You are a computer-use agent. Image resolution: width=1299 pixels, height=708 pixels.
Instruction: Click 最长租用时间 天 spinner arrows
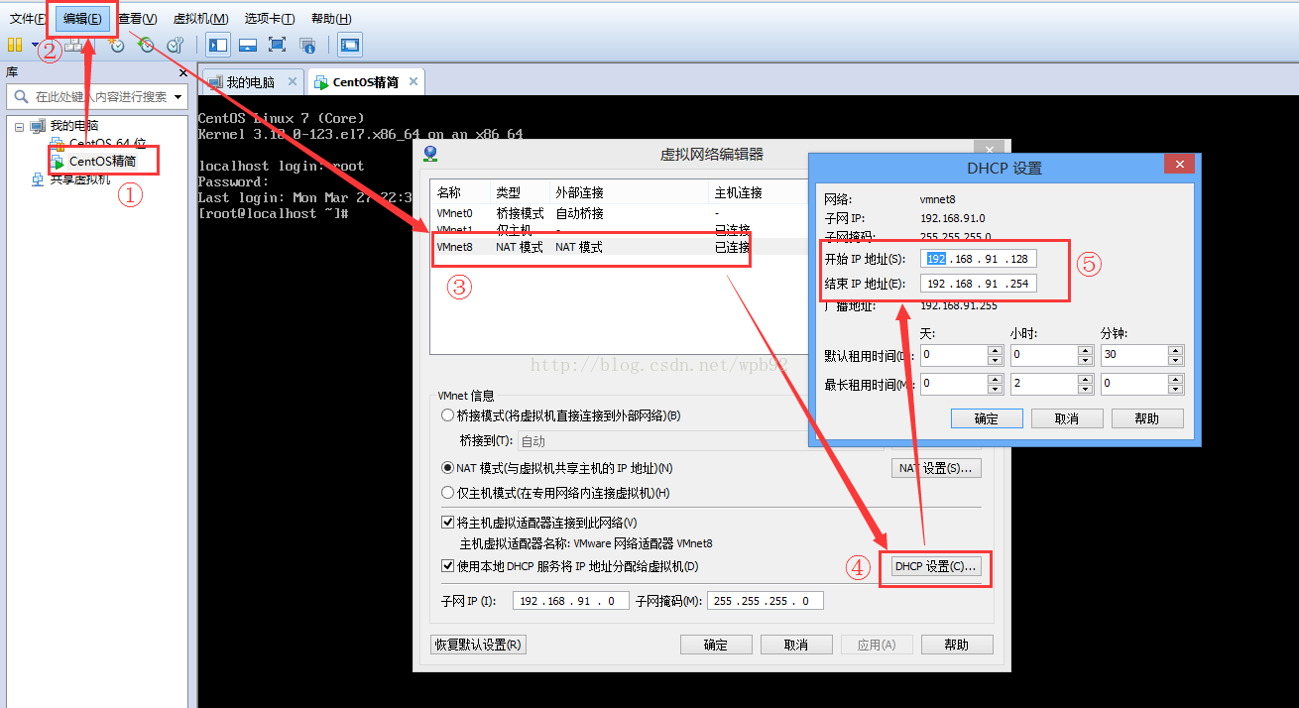pos(996,383)
